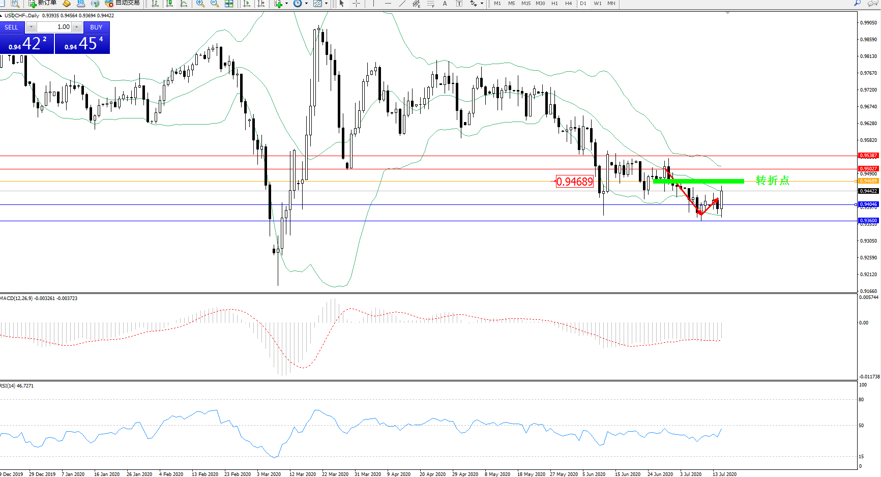
Task: Click the Zoom In magnifier icon
Action: coord(200,4)
